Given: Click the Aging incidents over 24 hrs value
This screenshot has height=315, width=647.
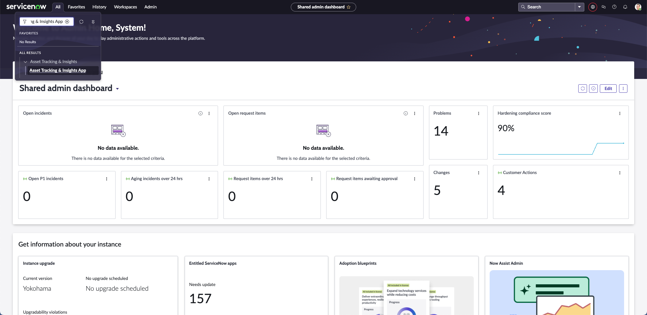Looking at the screenshot, I should [129, 196].
